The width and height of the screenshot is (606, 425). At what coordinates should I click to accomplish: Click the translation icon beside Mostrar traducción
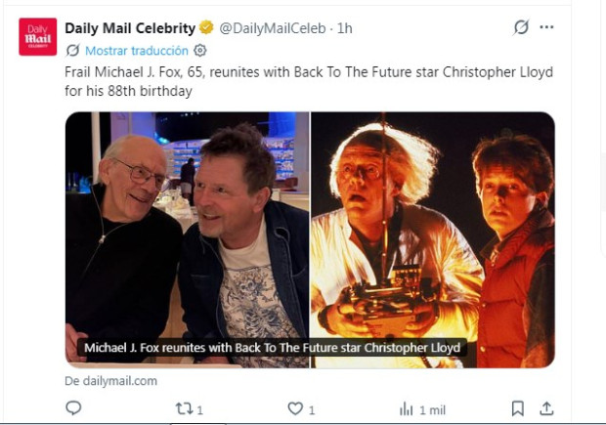(x=72, y=51)
